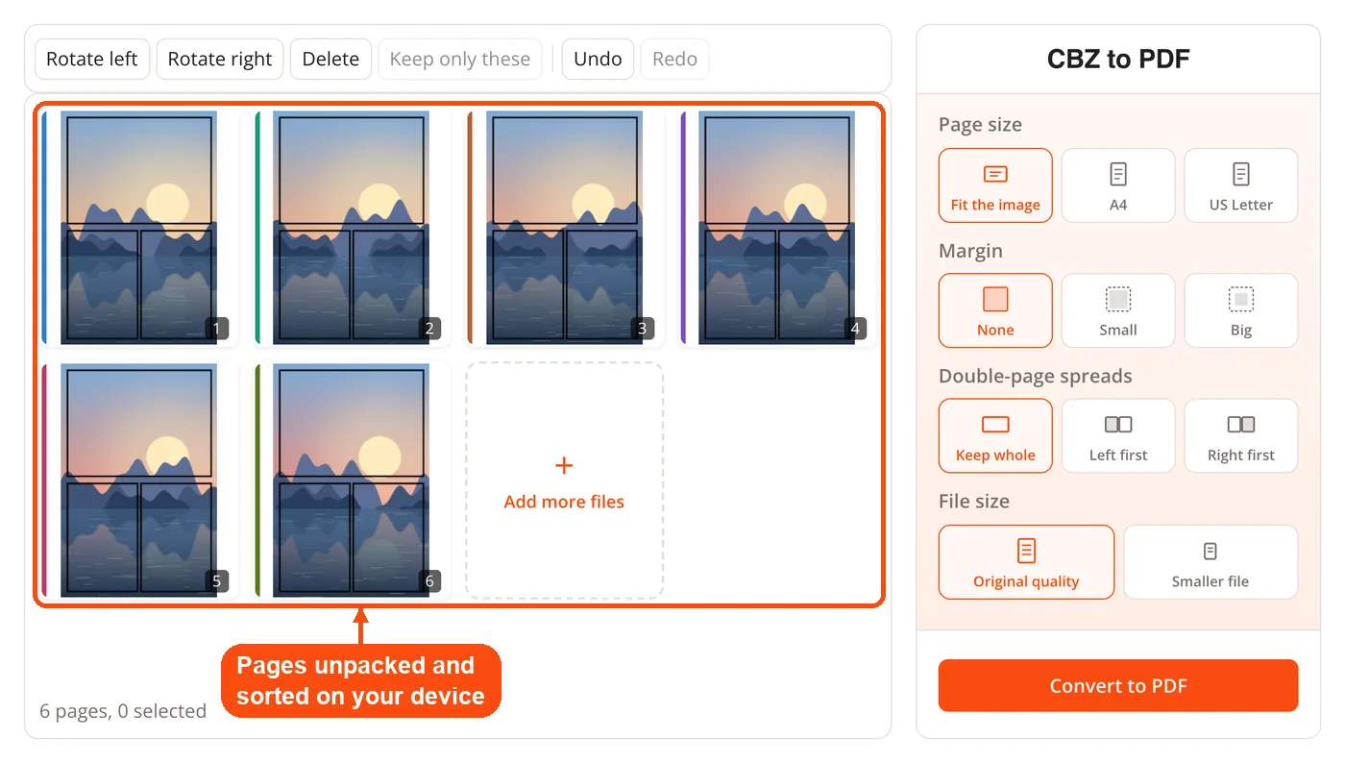Keep double-page spreads whole
This screenshot has width=1345, height=763.
click(995, 436)
